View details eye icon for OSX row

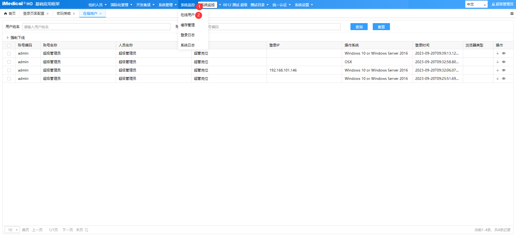(x=504, y=62)
